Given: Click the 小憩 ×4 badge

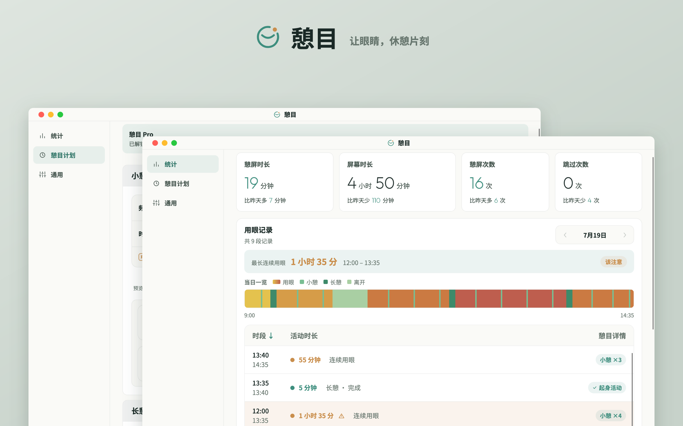Looking at the screenshot, I should [x=611, y=416].
